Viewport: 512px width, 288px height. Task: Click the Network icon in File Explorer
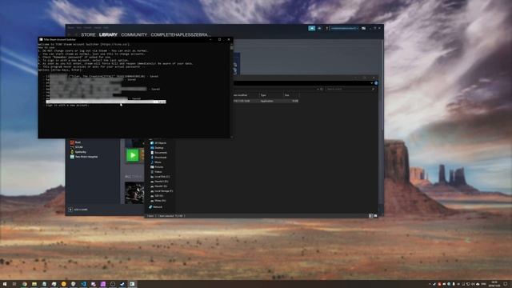click(150, 207)
